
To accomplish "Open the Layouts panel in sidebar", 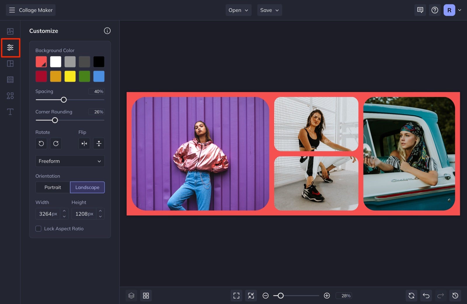I will point(10,63).
